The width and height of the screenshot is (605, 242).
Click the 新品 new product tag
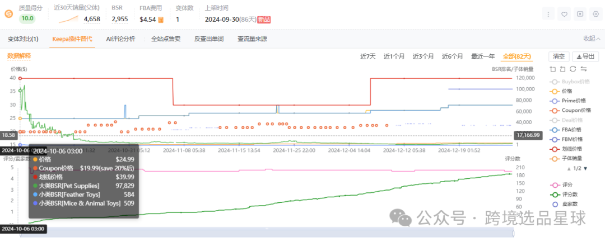pos(264,19)
